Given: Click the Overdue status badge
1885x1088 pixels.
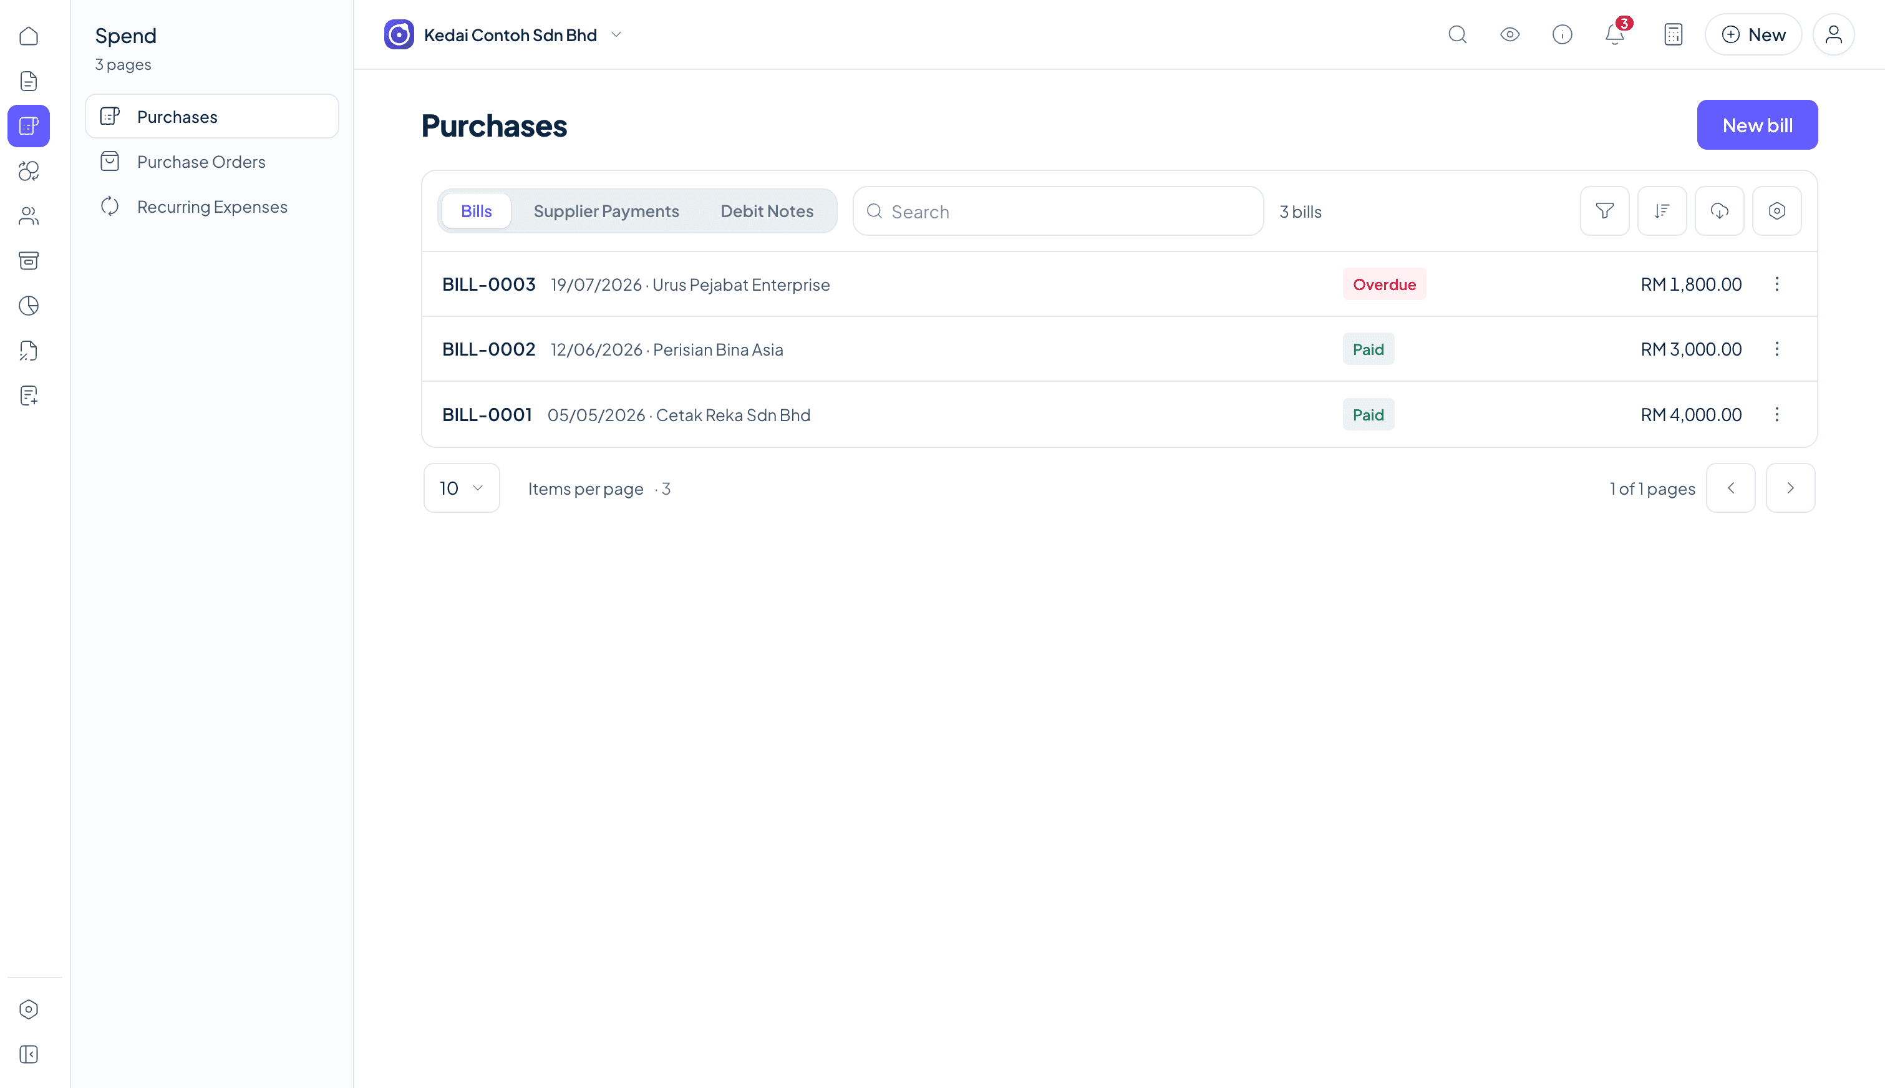Looking at the screenshot, I should pos(1384,284).
